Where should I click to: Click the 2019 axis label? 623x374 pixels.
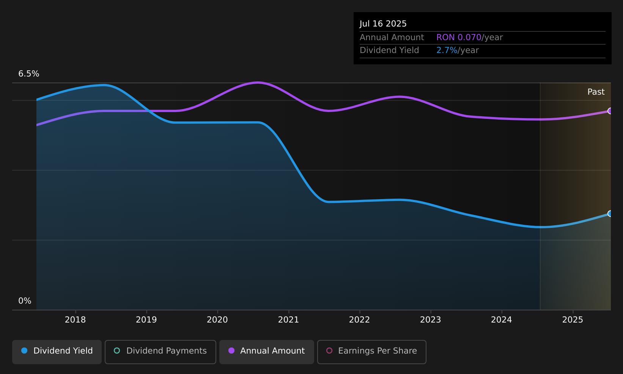point(146,320)
